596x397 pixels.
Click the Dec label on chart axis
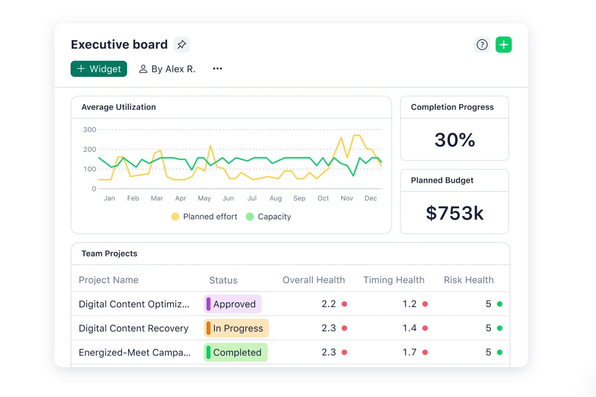coord(370,198)
